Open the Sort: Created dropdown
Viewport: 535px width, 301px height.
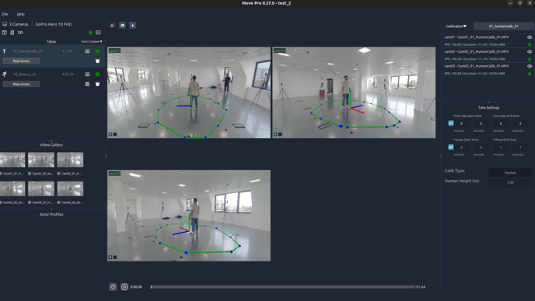point(92,42)
